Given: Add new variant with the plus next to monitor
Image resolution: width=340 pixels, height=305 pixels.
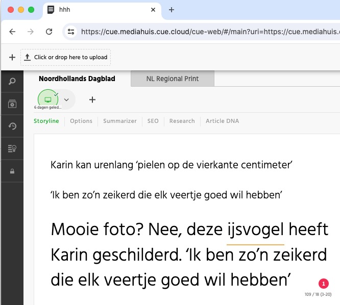Looking at the screenshot, I should (92, 99).
